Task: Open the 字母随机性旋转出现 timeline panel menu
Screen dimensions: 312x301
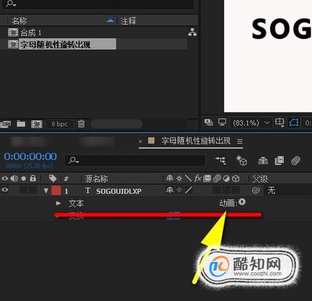Action: tap(240, 141)
